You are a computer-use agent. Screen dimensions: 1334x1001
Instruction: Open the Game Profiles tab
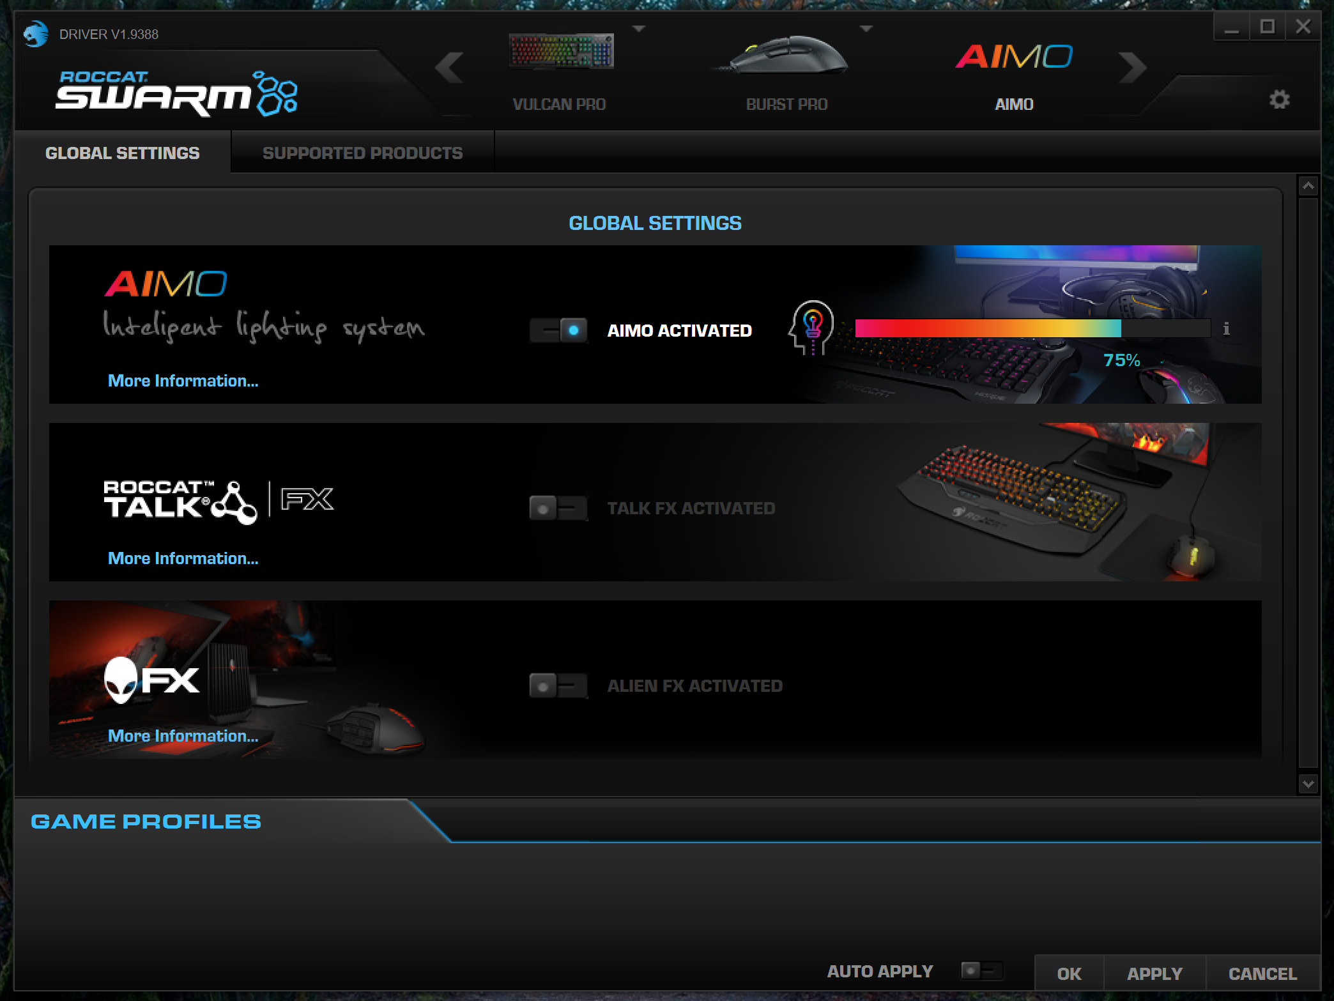(146, 821)
